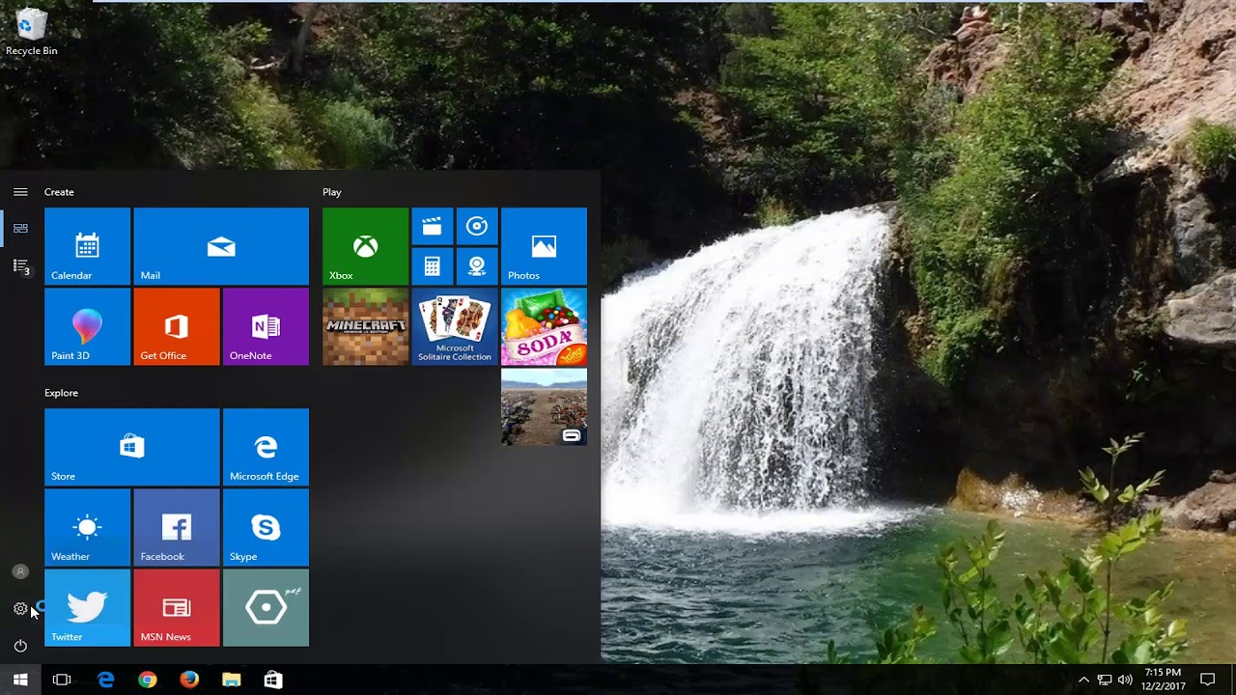This screenshot has width=1236, height=695.
Task: Open the Action Center notifications
Action: click(1207, 680)
